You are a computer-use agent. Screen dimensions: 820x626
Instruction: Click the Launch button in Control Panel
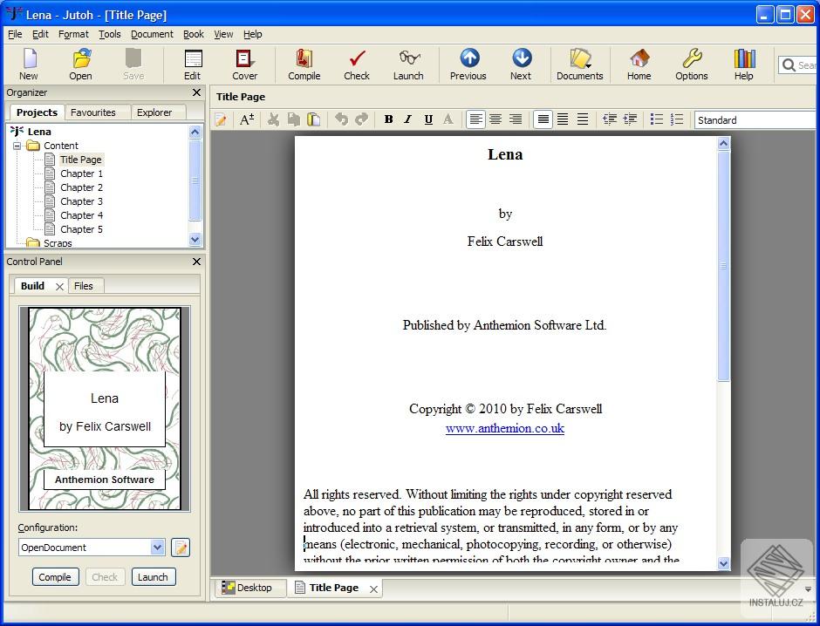[x=153, y=577]
